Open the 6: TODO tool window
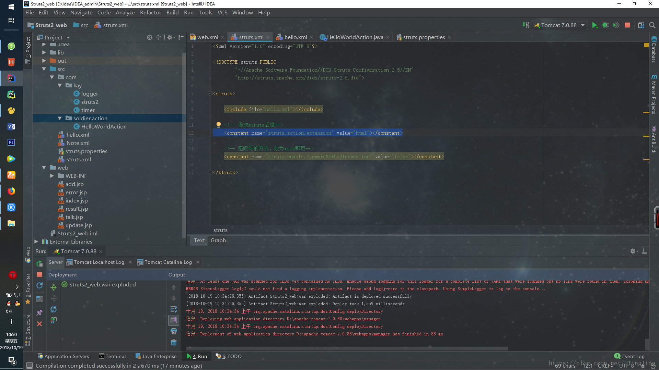Image resolution: width=659 pixels, height=370 pixels. (229, 356)
